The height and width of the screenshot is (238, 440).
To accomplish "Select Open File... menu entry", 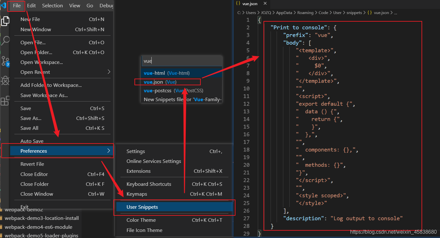I will [62, 42].
